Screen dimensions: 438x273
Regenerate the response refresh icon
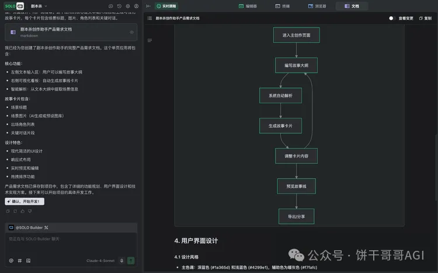tap(15, 211)
